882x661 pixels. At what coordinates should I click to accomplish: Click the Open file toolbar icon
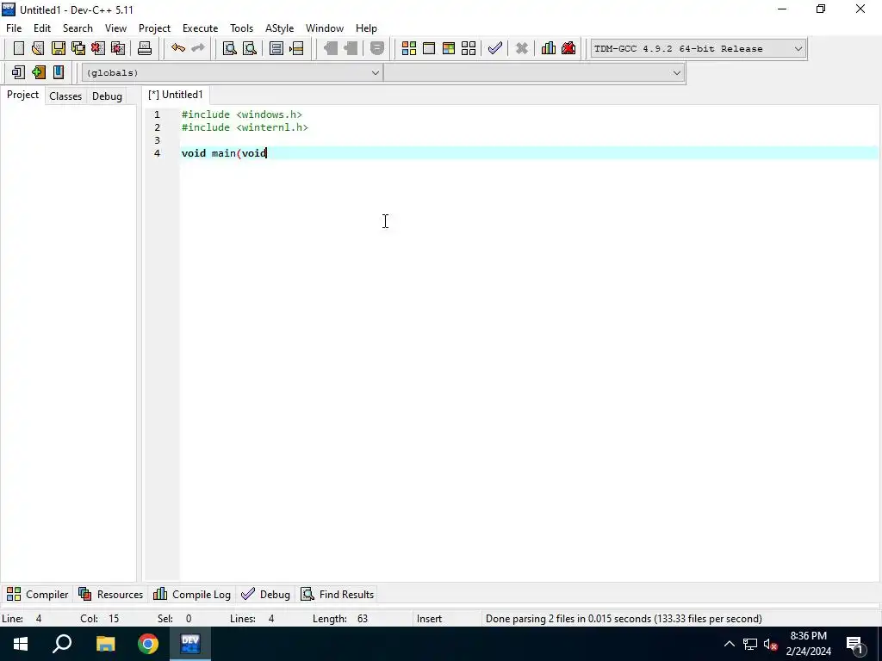(38, 48)
